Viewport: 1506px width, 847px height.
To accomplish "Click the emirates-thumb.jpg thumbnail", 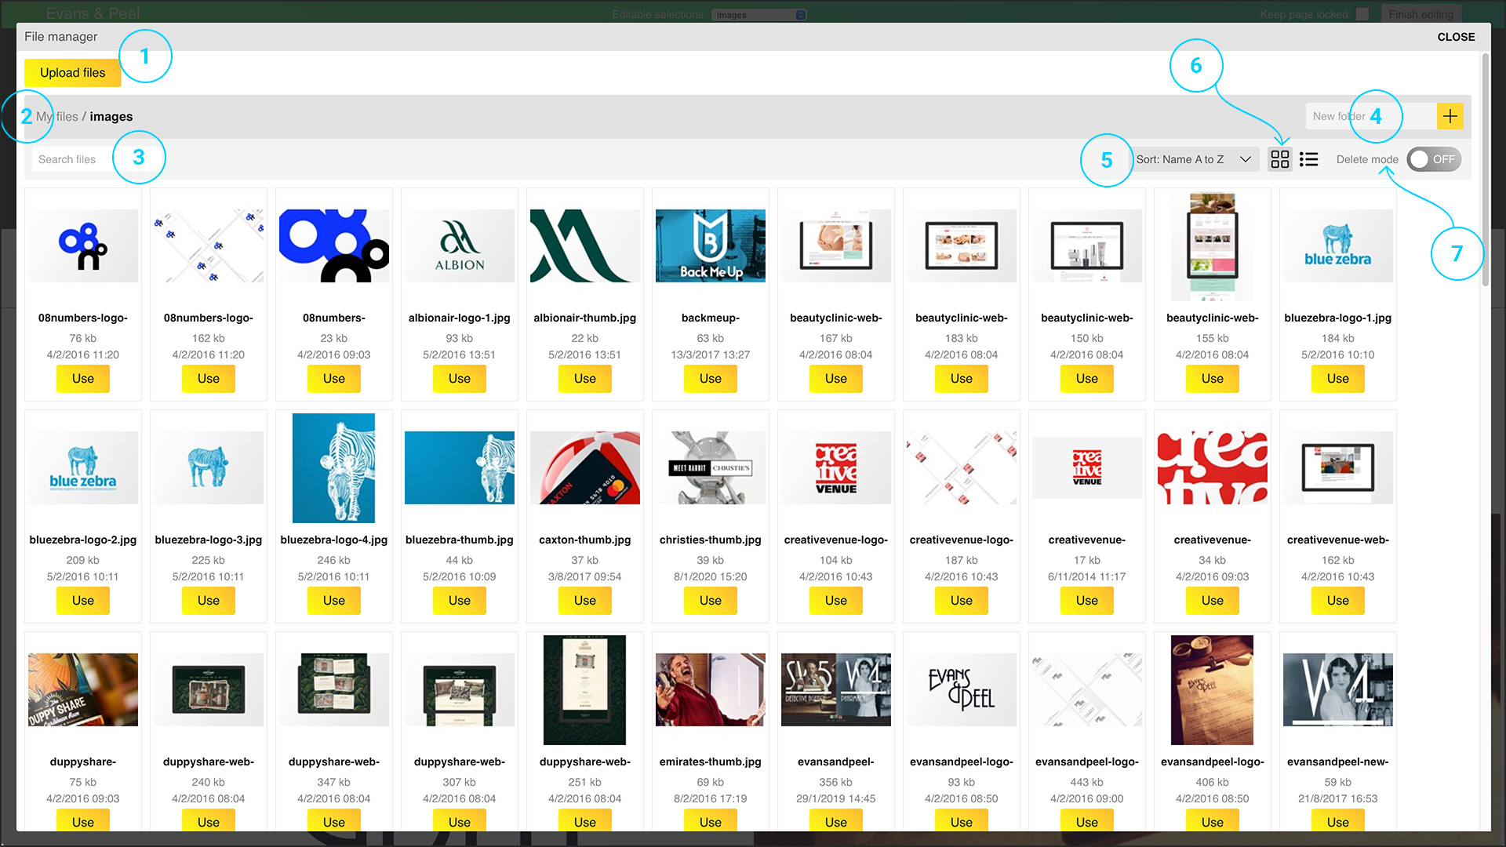I will [x=710, y=689].
